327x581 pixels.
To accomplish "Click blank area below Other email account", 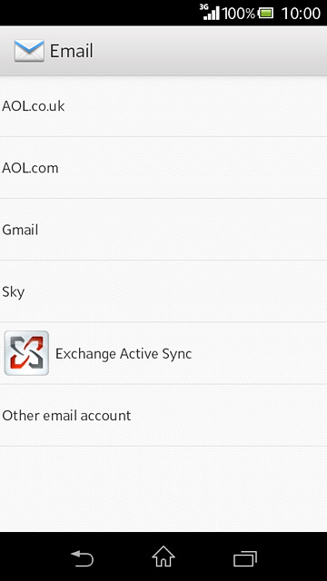I will click(163, 489).
